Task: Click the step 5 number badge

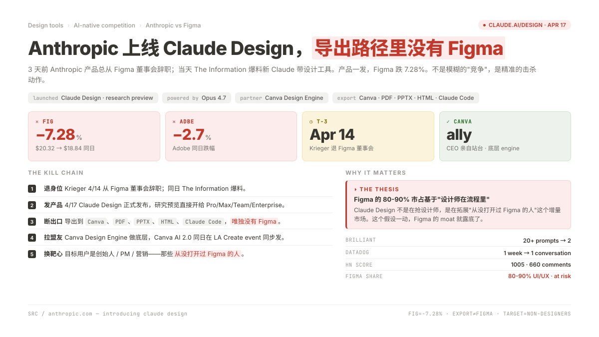Action: click(x=32, y=254)
